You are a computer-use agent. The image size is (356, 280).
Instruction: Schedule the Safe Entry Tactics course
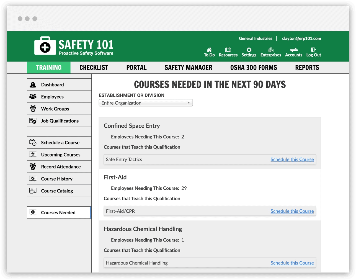click(292, 160)
